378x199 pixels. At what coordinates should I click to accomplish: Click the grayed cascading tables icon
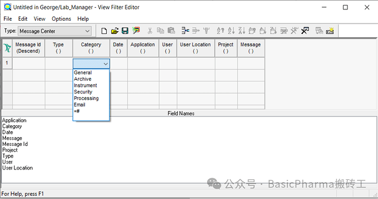tap(319, 31)
